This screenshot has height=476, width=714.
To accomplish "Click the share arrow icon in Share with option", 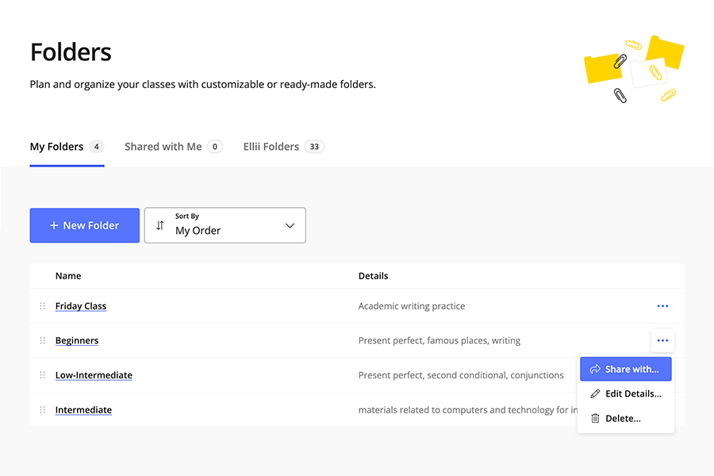I will [595, 368].
